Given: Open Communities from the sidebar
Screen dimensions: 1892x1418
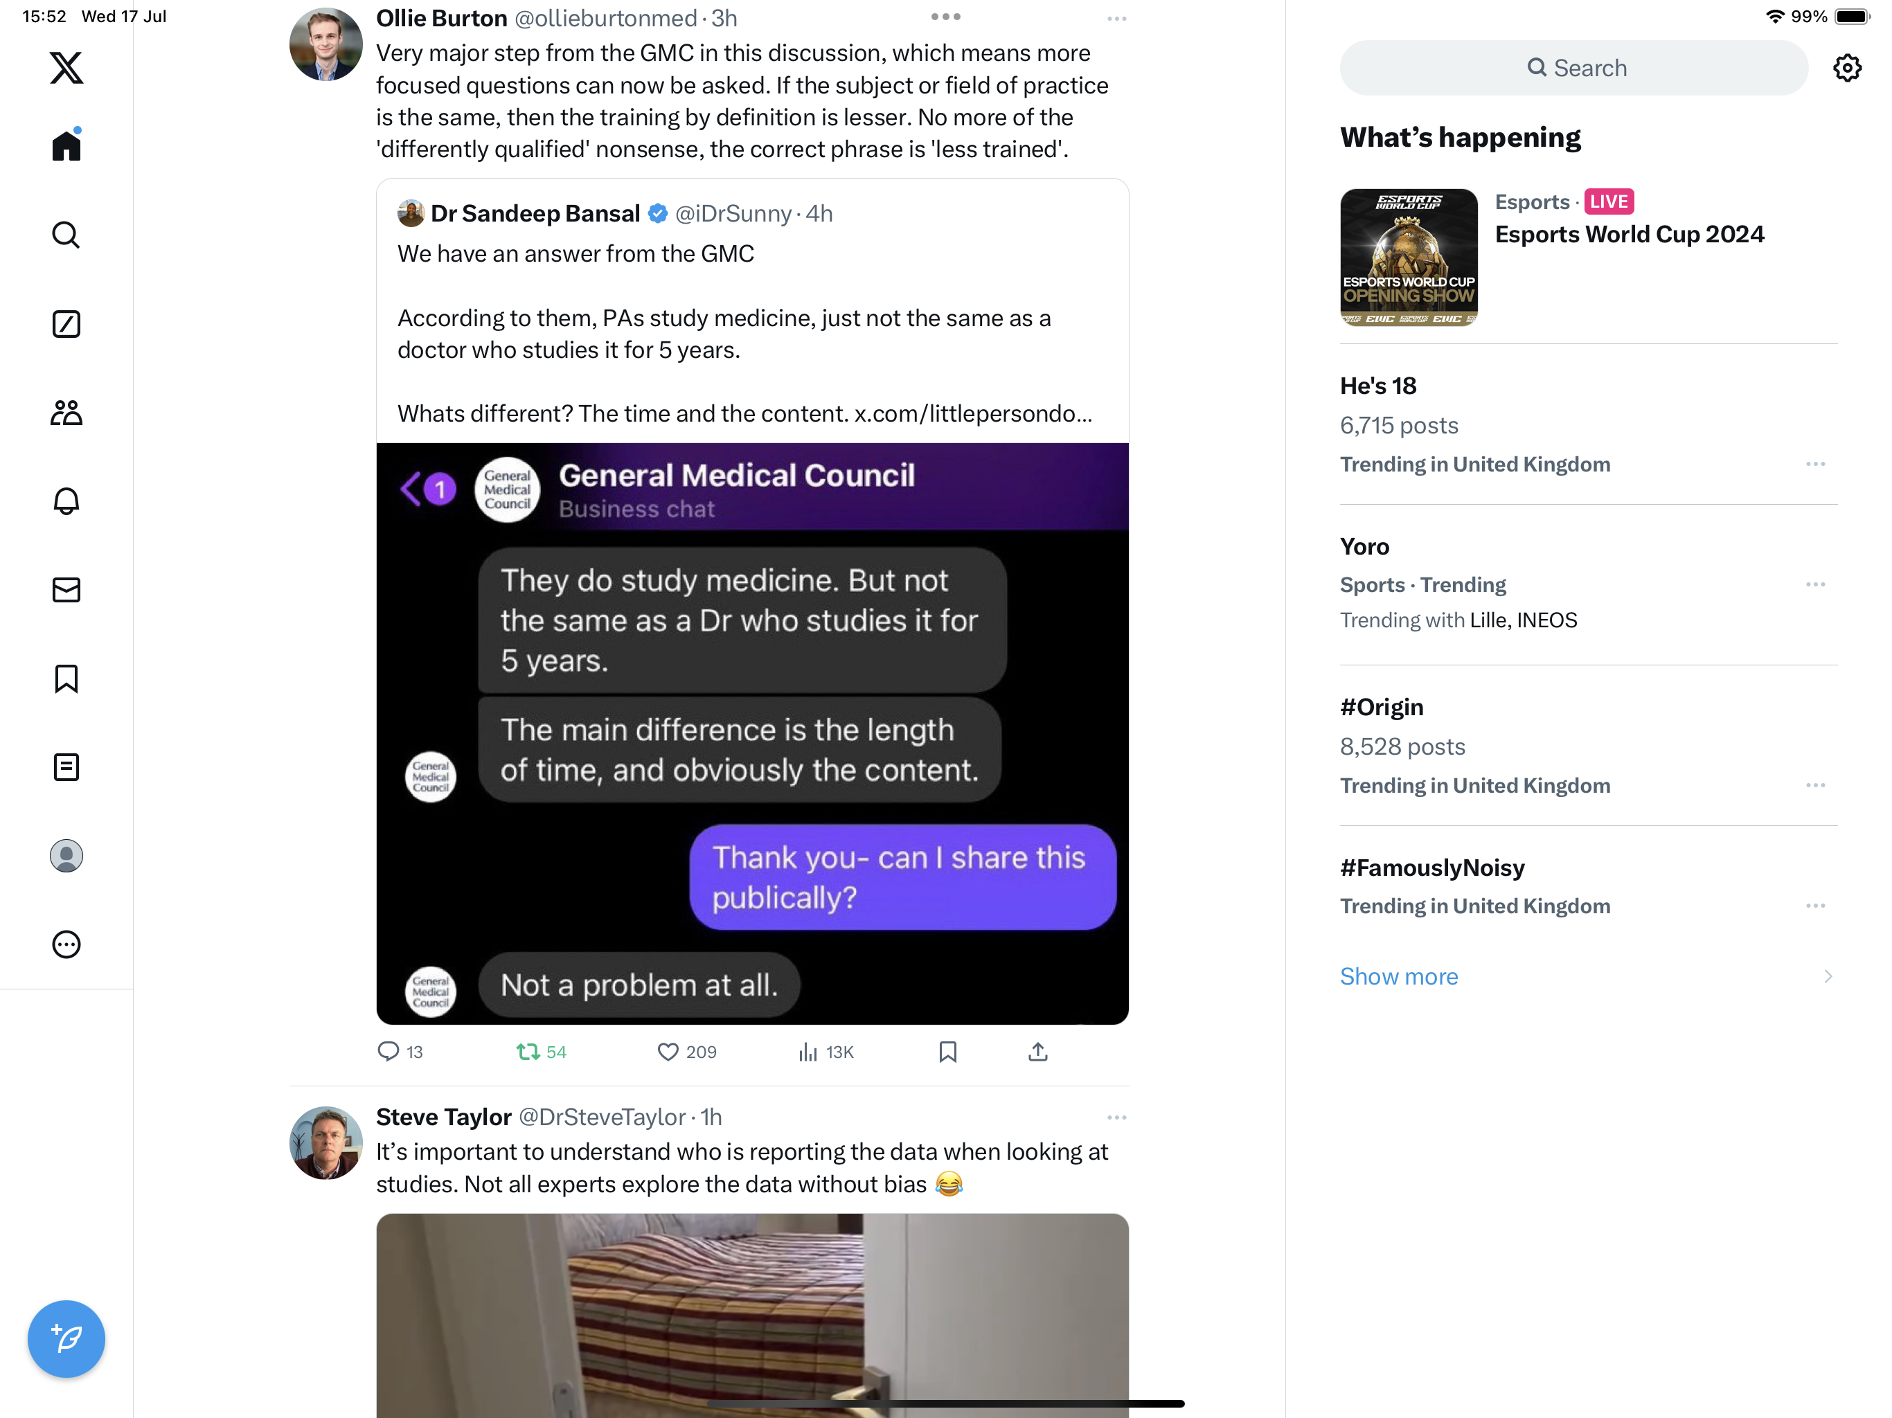Looking at the screenshot, I should [66, 413].
